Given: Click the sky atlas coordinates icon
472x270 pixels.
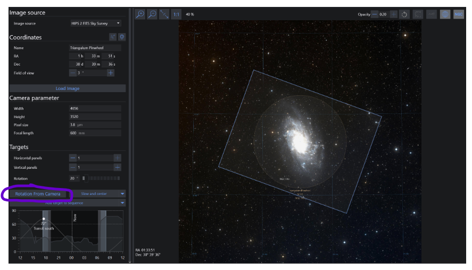Looking at the screenshot, I should pos(113,37).
